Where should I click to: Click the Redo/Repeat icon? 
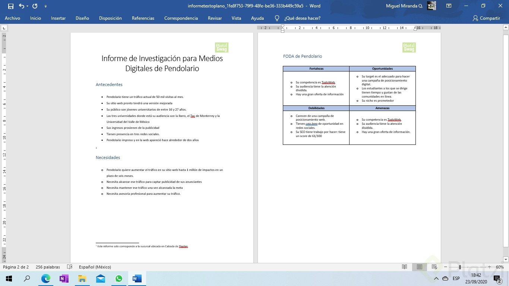tap(35, 6)
